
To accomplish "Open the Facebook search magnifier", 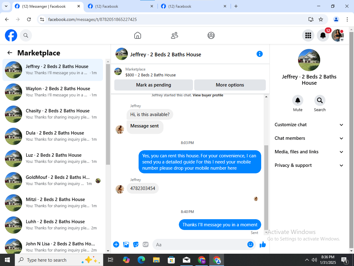I will click(26, 35).
